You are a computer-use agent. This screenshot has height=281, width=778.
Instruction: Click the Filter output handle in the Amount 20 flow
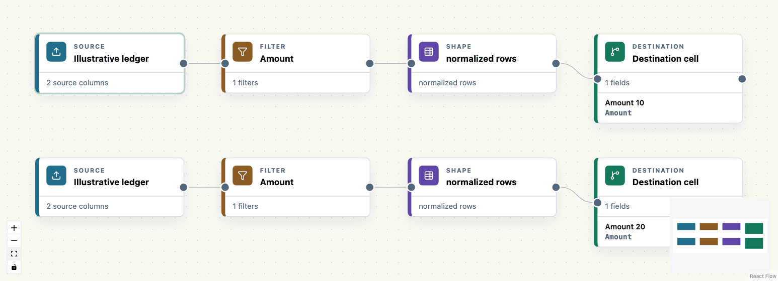point(370,187)
